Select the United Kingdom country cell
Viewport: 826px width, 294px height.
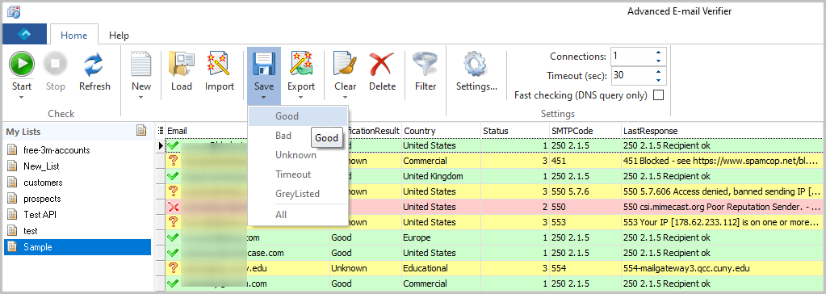(441, 176)
